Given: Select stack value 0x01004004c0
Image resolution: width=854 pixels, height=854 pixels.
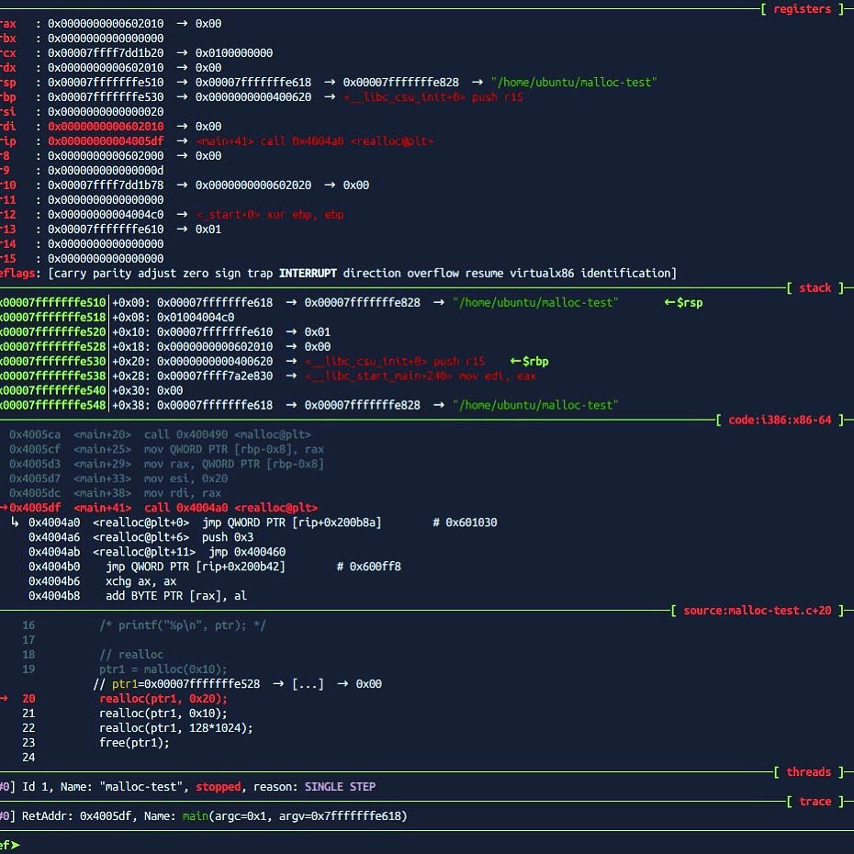Looking at the screenshot, I should pos(196,318).
